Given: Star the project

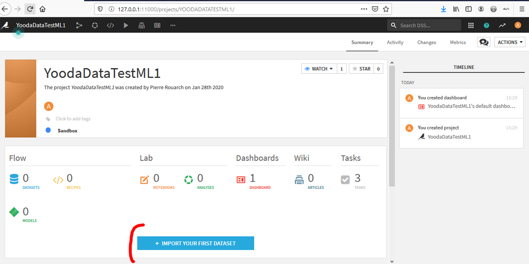Looking at the screenshot, I should point(361,69).
